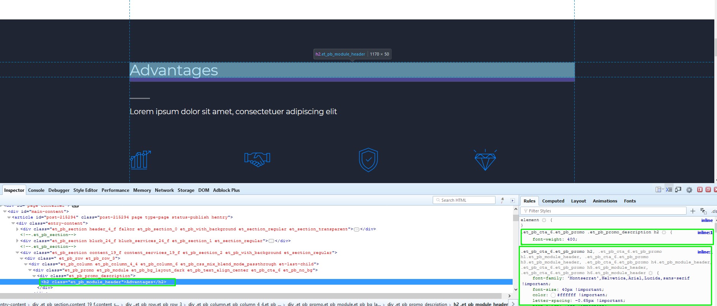
Task: Switch to the Computed tab
Action: 553,201
